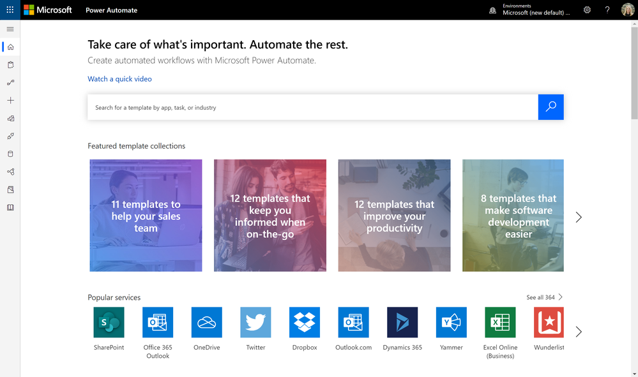
Task: Open the user profile avatar
Action: [x=628, y=10]
